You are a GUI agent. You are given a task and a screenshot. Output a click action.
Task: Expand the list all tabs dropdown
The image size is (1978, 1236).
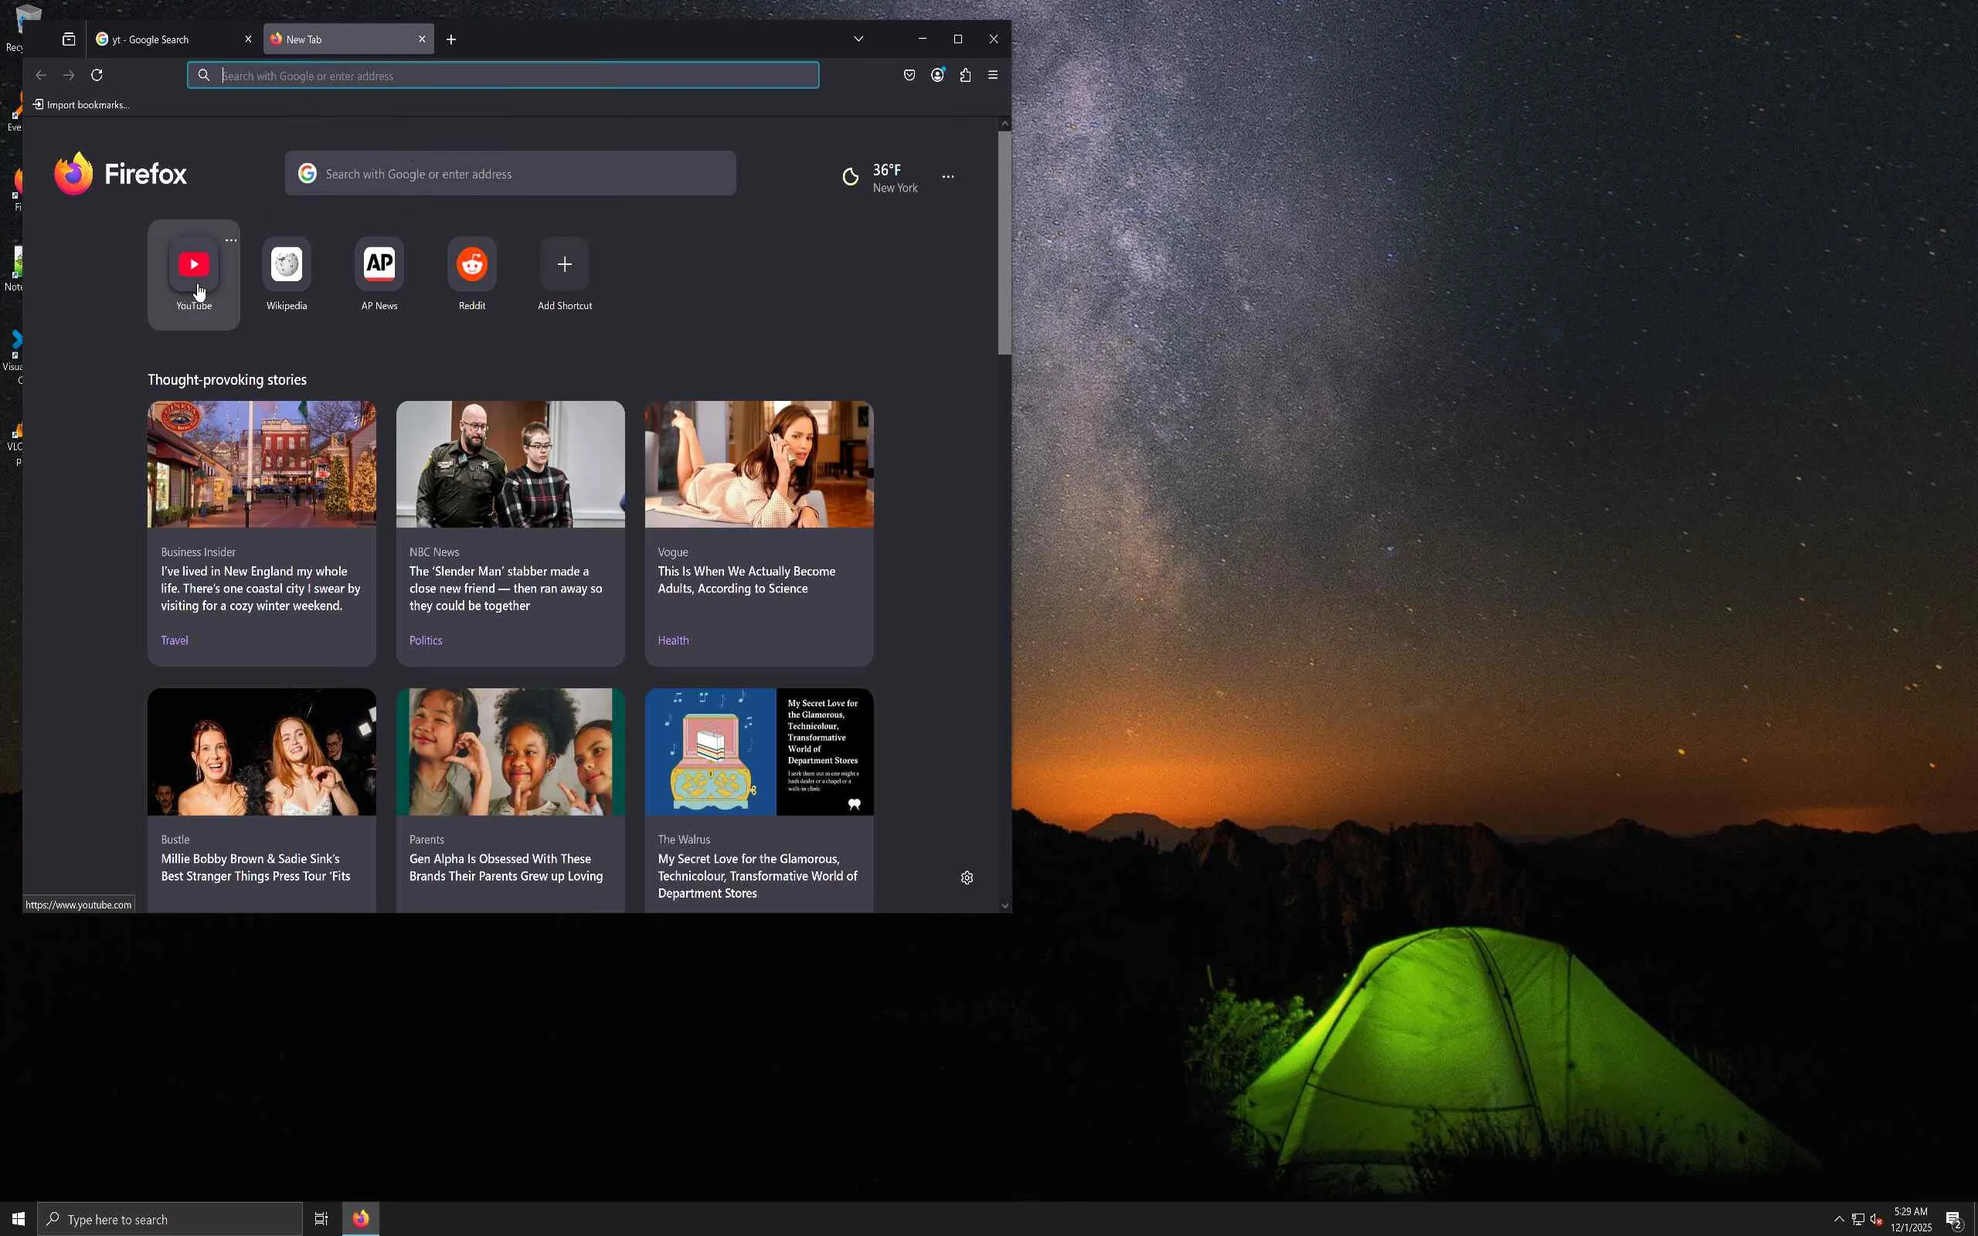858,39
